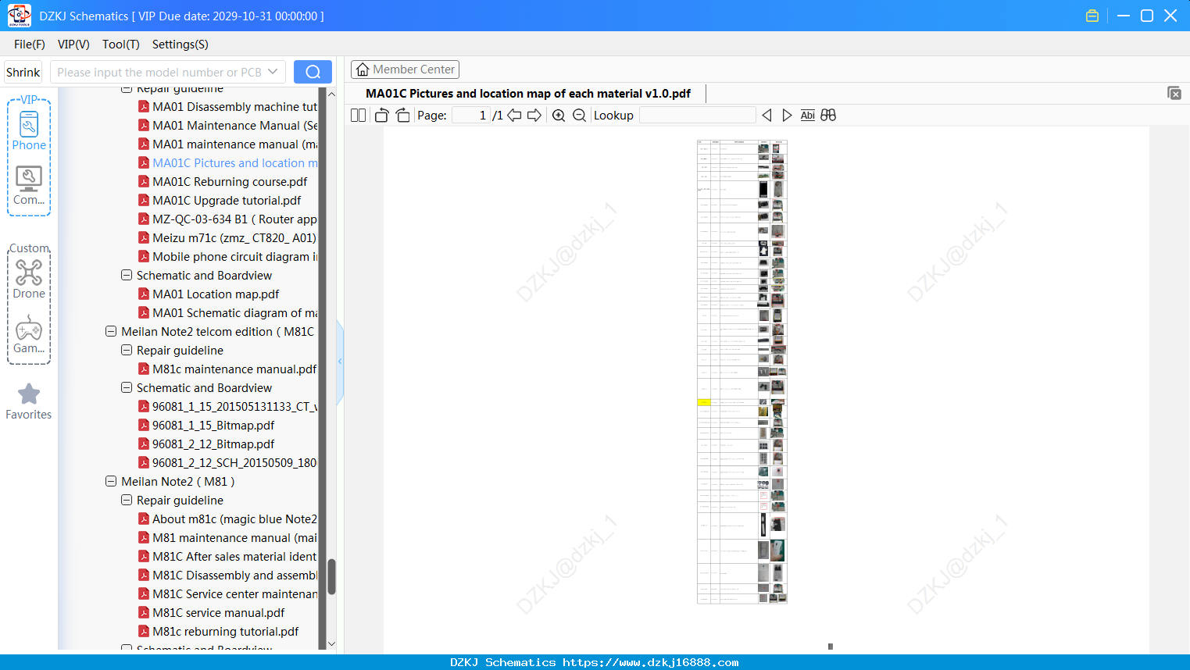The height and width of the screenshot is (670, 1190).
Task: Click the Shrink button
Action: (23, 72)
